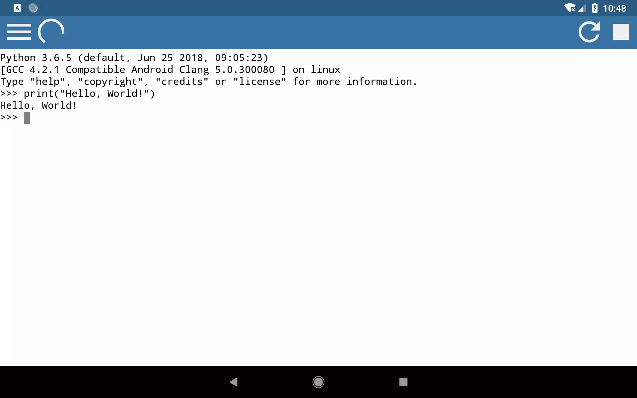Go back with Android back button
The width and height of the screenshot is (637, 398).
pos(234,382)
